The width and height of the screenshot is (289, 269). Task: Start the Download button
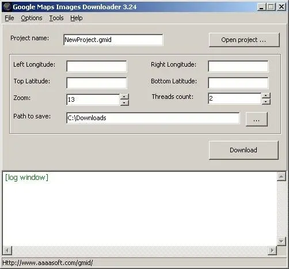[x=244, y=150]
